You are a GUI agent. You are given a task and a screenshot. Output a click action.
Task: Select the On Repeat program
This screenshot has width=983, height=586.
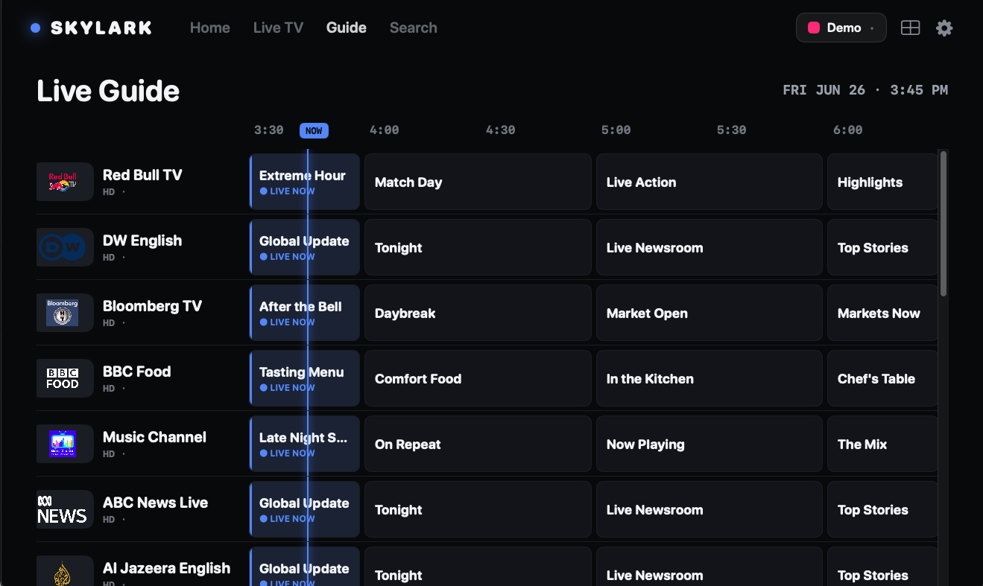(478, 444)
